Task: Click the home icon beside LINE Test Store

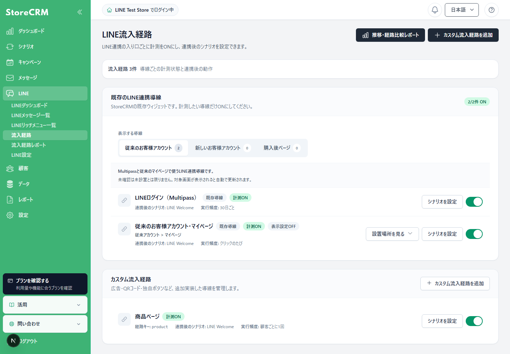Action: 109,10
